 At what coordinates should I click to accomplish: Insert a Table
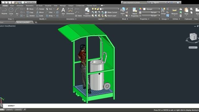click(78, 16)
